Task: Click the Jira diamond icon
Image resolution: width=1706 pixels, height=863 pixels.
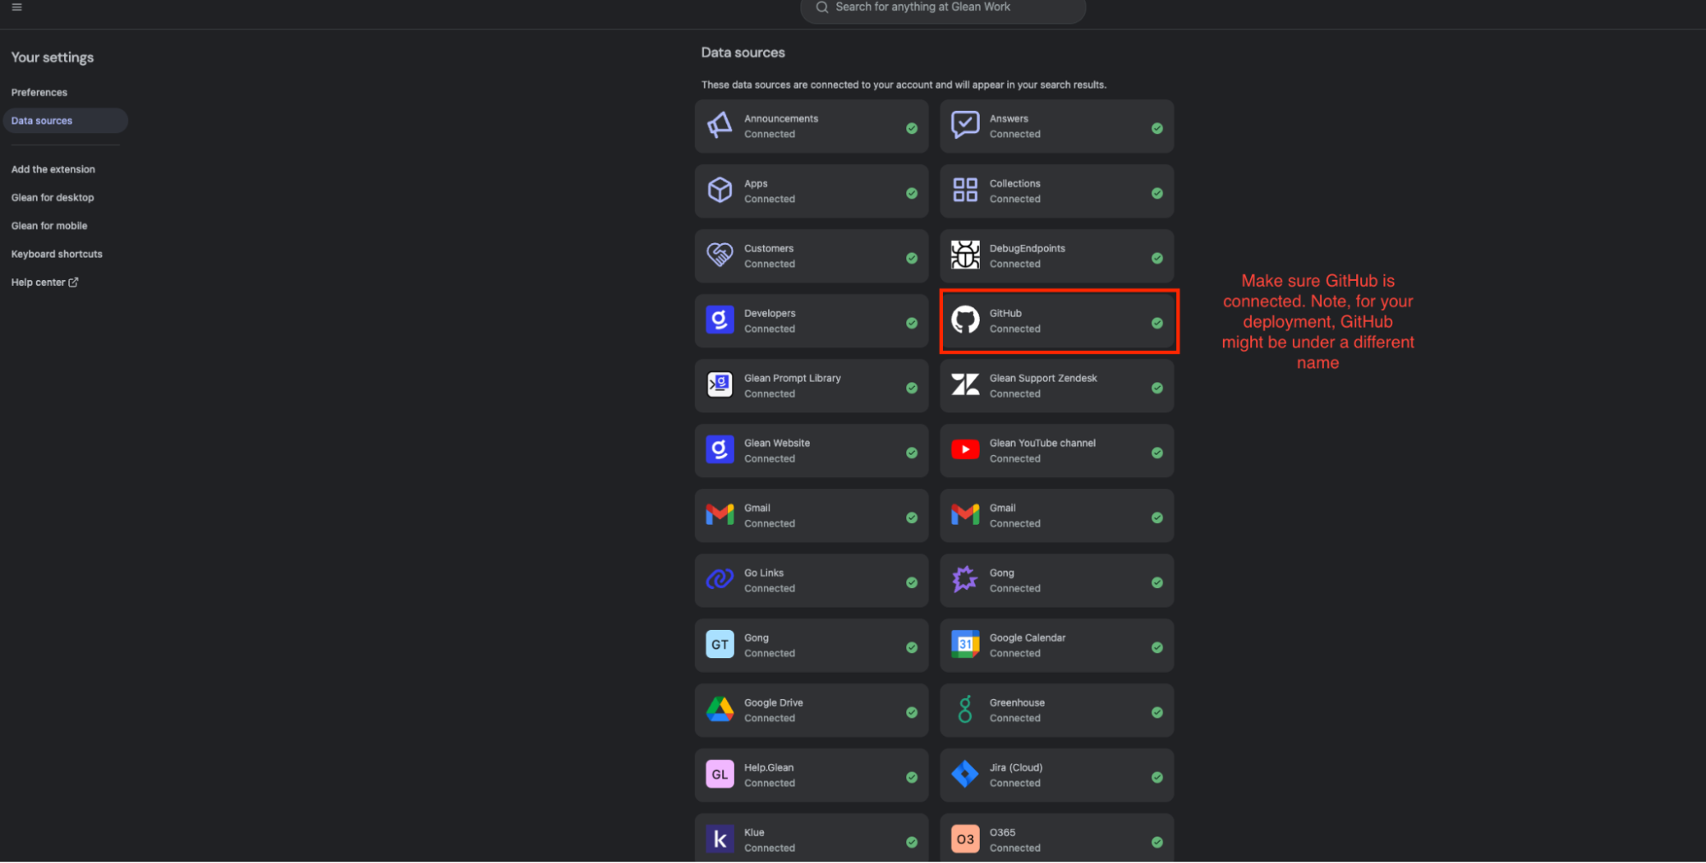Action: (x=965, y=774)
